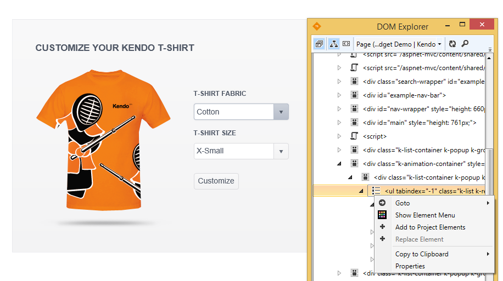Open the T-Shirt Size X-Small dropdown arrow

tap(281, 151)
